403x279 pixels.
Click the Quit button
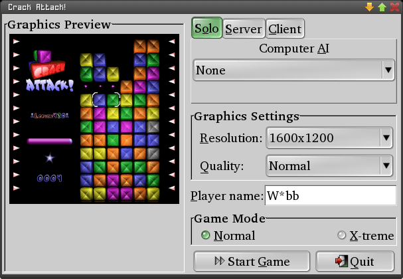[x=355, y=261]
